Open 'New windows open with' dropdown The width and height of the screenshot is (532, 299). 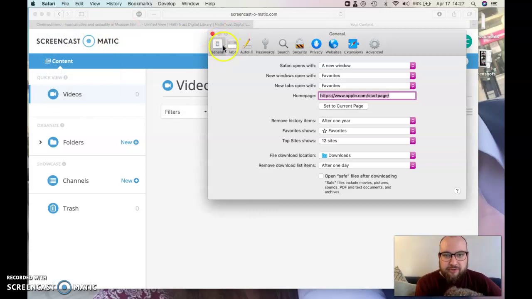[367, 76]
